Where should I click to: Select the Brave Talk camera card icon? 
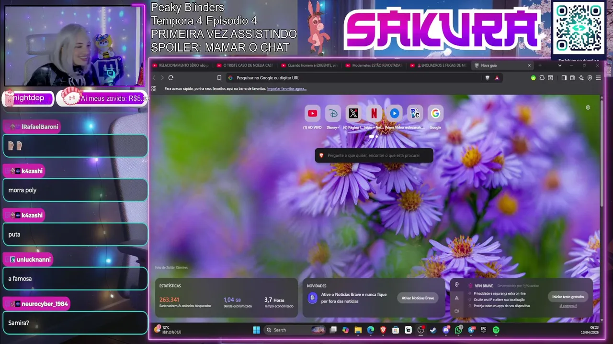(x=457, y=311)
